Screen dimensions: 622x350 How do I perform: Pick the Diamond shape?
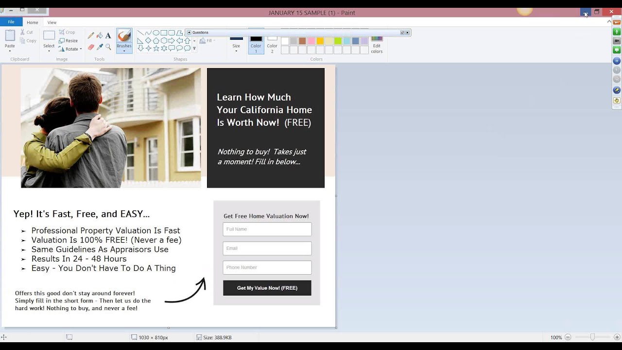coord(148,41)
